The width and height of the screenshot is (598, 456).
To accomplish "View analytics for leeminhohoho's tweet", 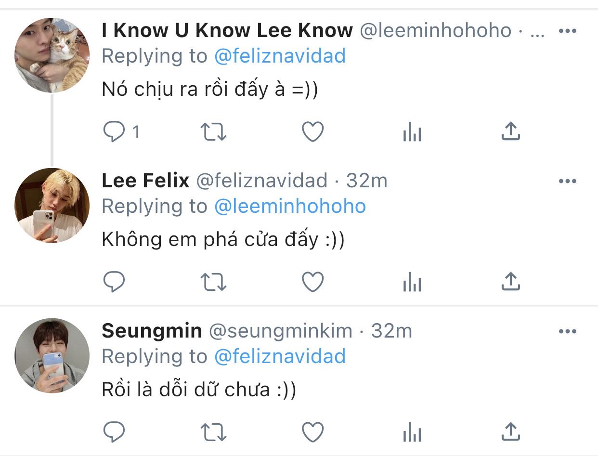I will coord(412,132).
